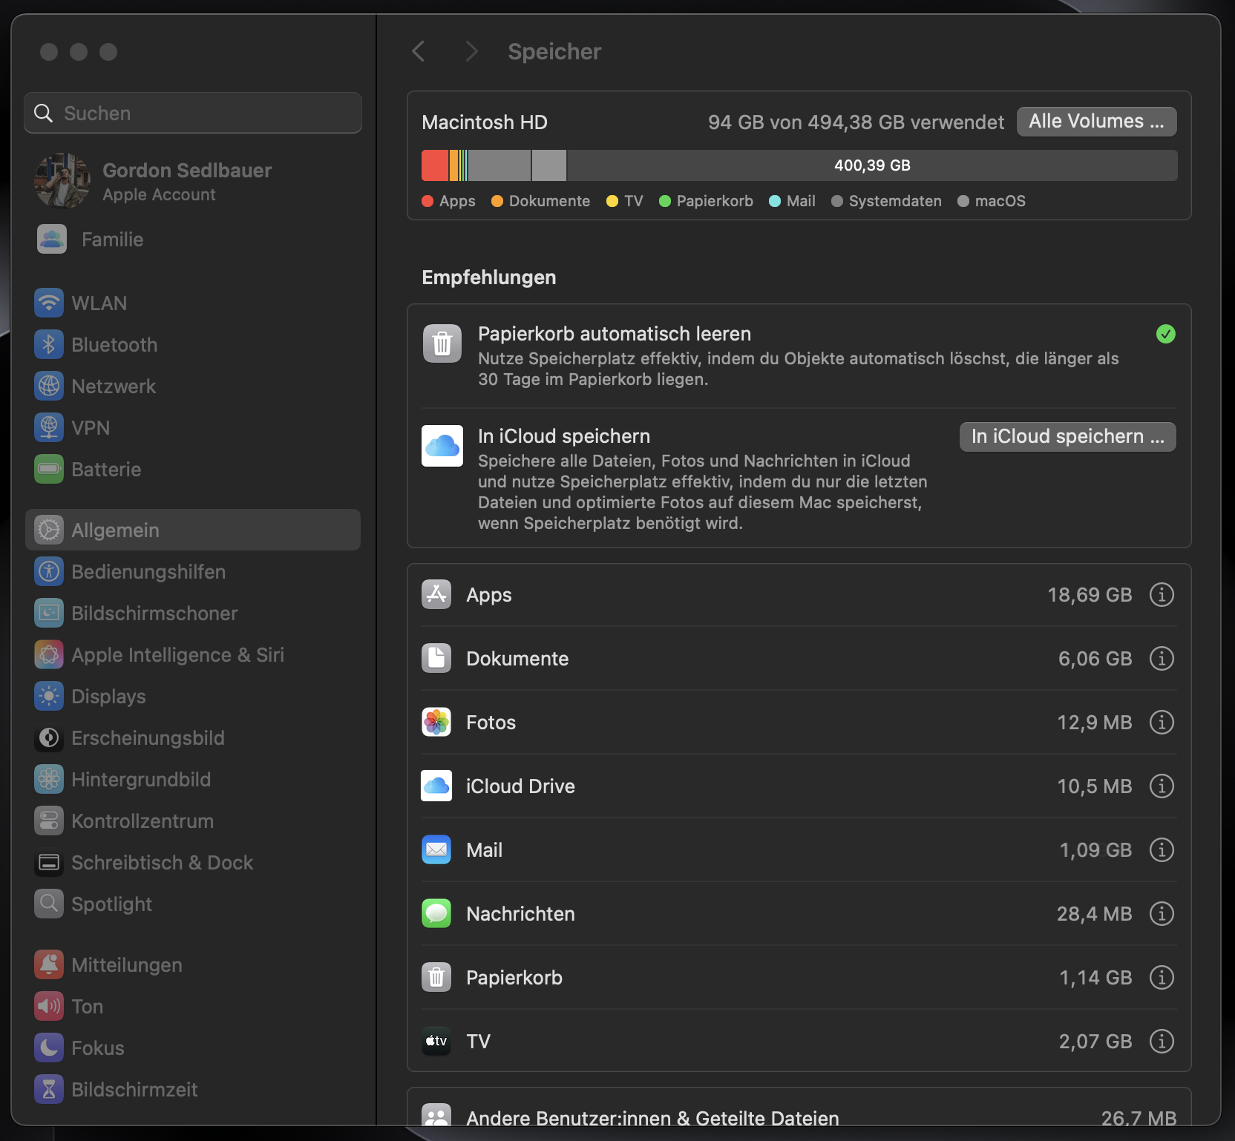Click the Nachrichten green speech-bubble icon
1235x1141 pixels.
pos(436,913)
